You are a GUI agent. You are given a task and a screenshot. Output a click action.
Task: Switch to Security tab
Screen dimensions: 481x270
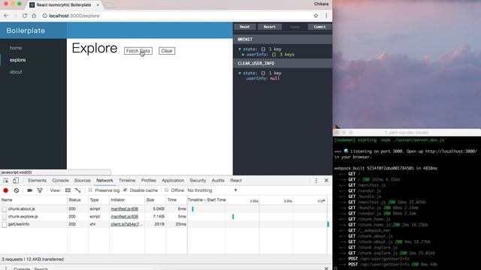click(198, 181)
